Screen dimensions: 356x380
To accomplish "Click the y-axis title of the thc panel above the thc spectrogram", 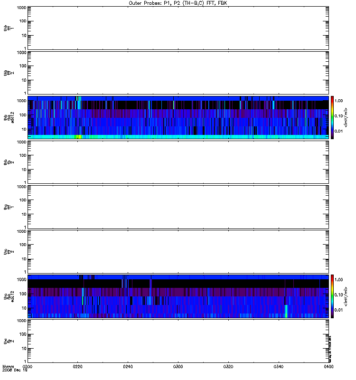I will coord(9,252).
